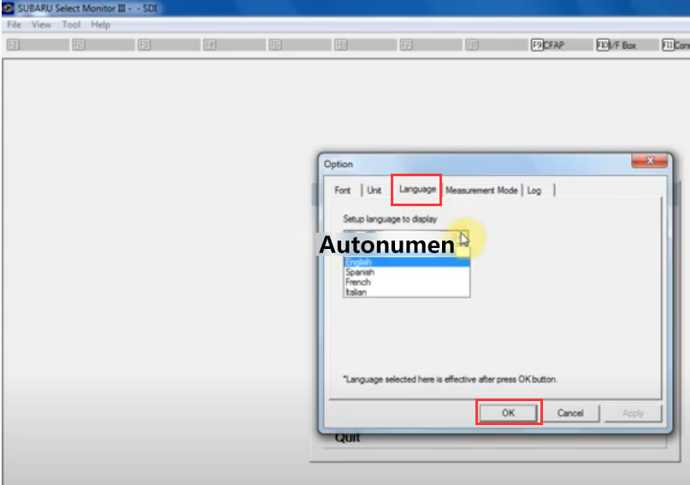
Task: Switch to the Unit tab
Action: [x=374, y=190]
